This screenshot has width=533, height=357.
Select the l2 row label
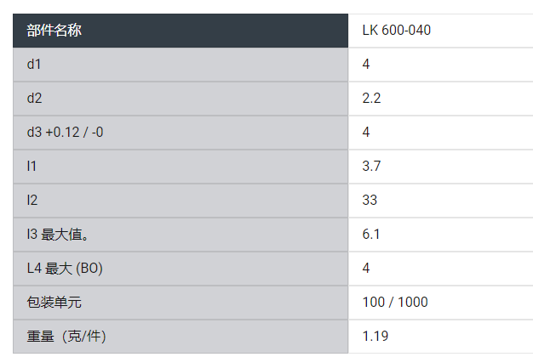point(32,201)
